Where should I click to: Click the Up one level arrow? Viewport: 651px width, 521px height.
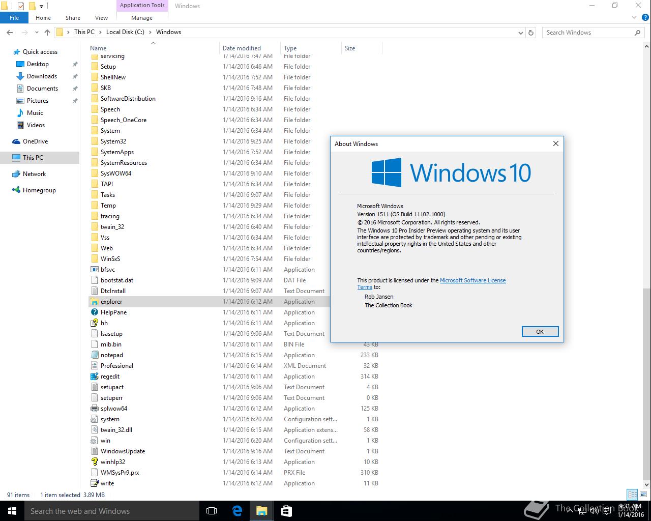[x=47, y=32]
